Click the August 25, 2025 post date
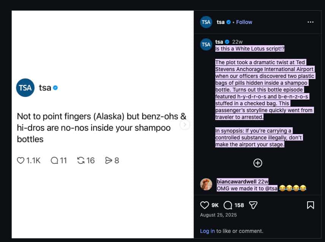325x242 pixels. [x=218, y=215]
